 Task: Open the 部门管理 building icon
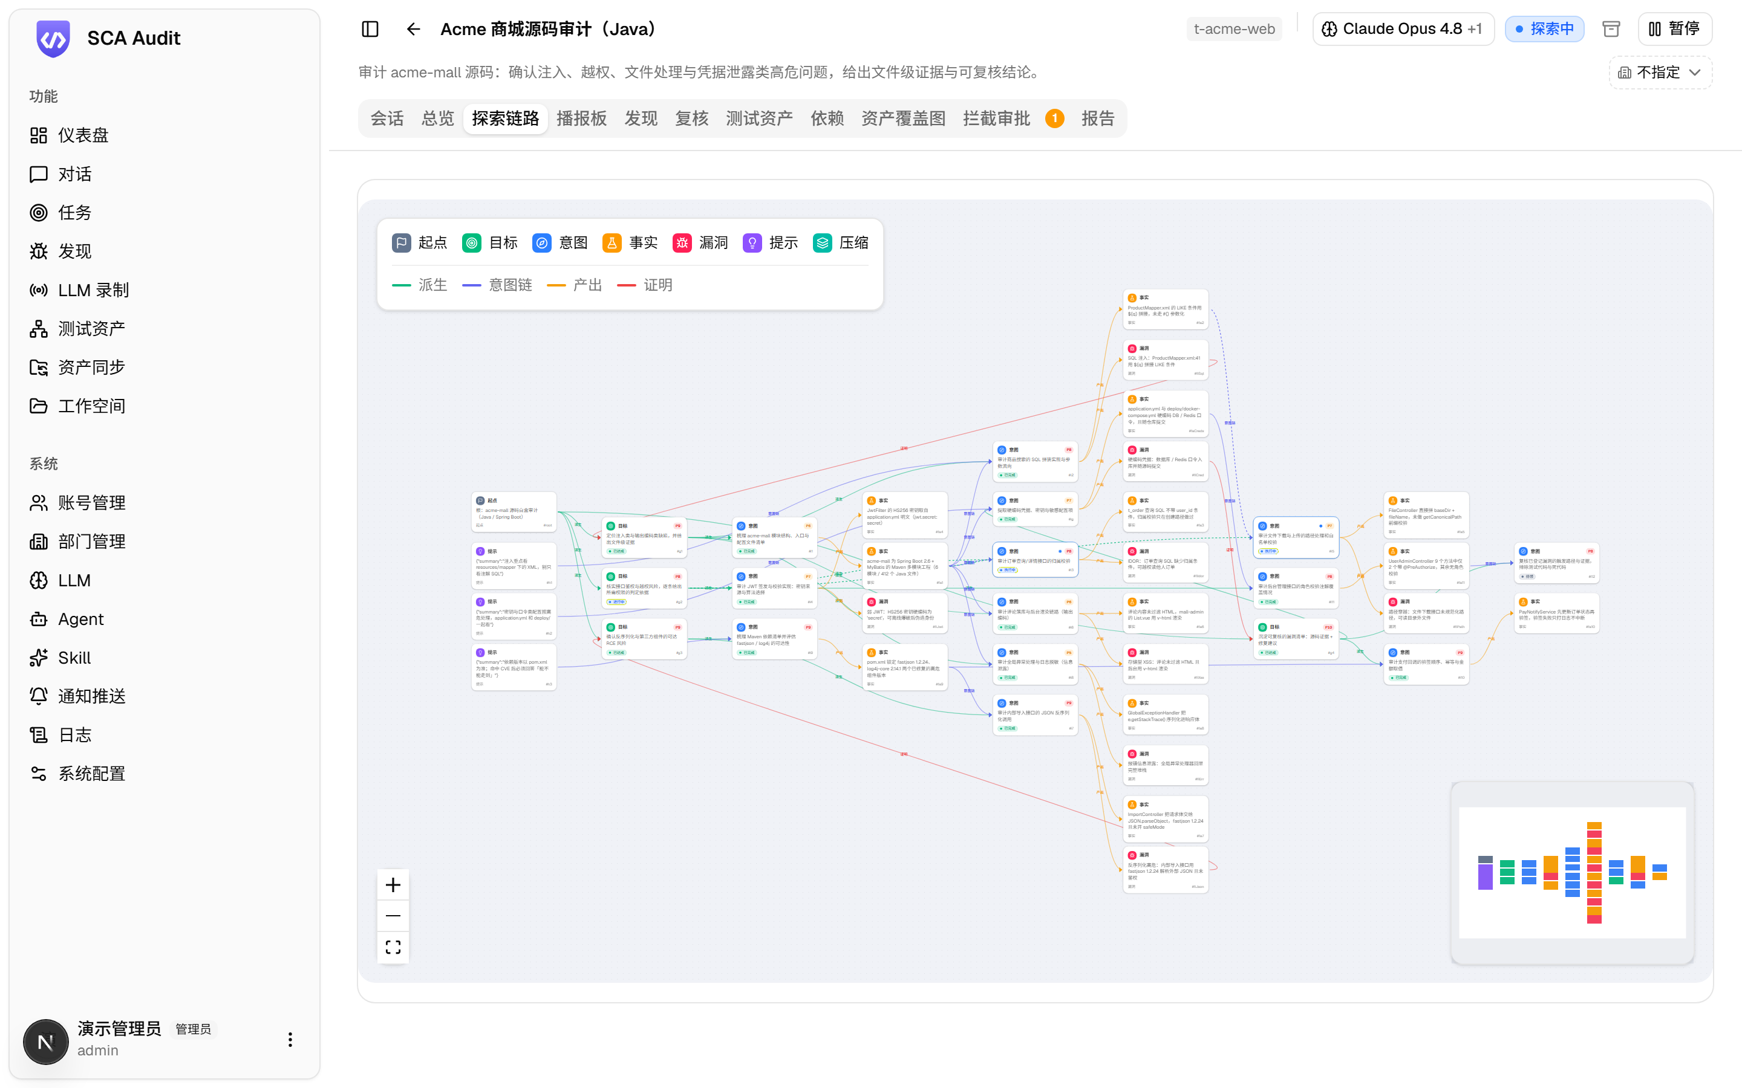pyautogui.click(x=38, y=541)
